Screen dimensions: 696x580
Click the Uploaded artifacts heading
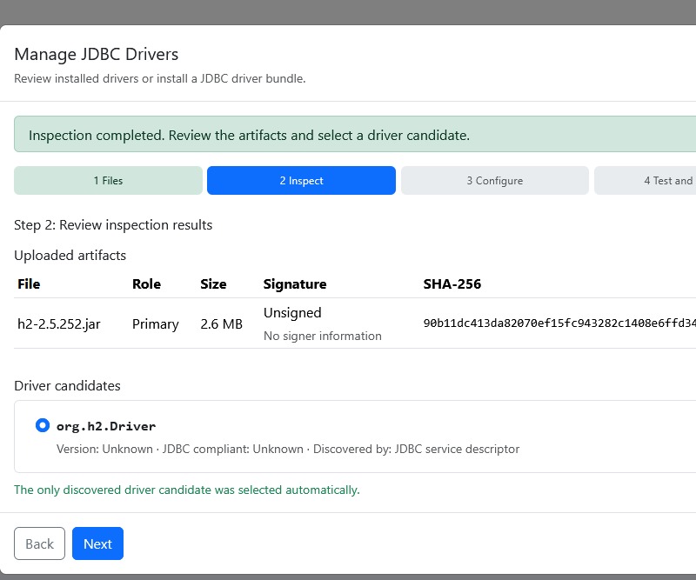click(70, 255)
